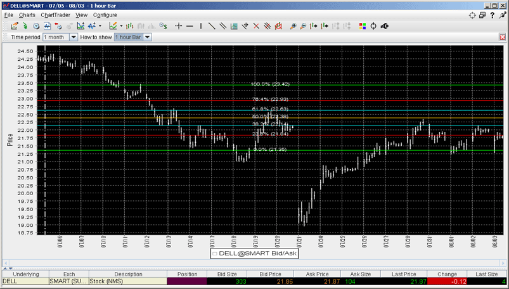509x289 pixels.
Task: Click the horizontal scrollbar right arrow
Action: tap(503, 263)
